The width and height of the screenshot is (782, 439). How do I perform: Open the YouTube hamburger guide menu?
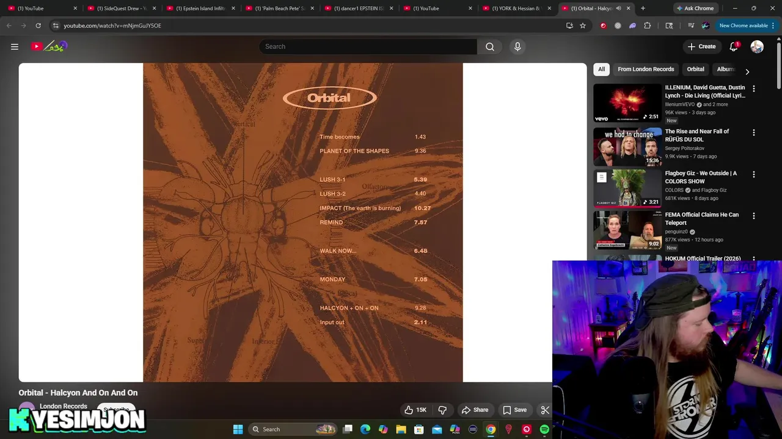[x=15, y=46]
